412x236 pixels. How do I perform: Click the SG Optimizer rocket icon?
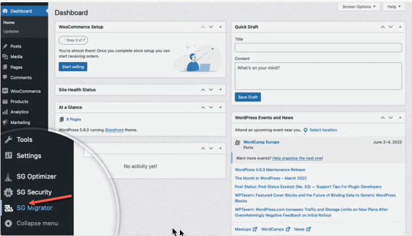8,177
